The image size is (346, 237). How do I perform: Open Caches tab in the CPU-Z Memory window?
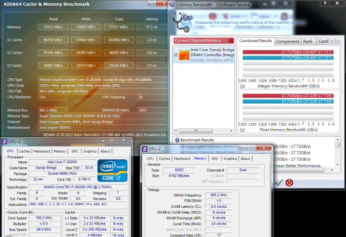tap(164, 159)
